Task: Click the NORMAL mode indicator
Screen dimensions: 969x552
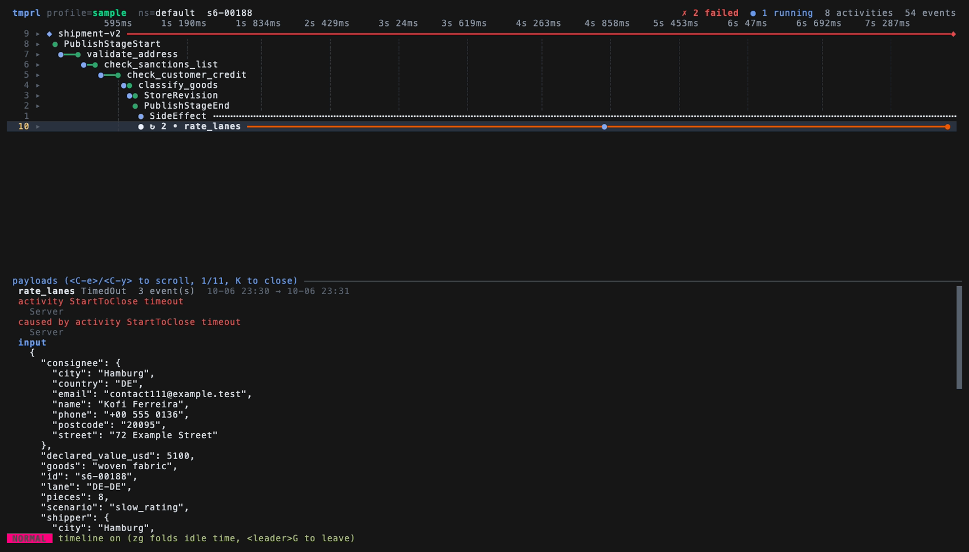Action: pos(30,538)
